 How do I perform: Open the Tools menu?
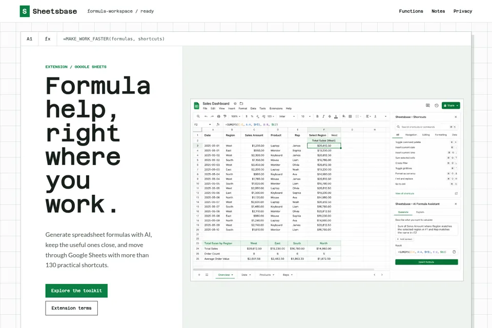click(262, 108)
